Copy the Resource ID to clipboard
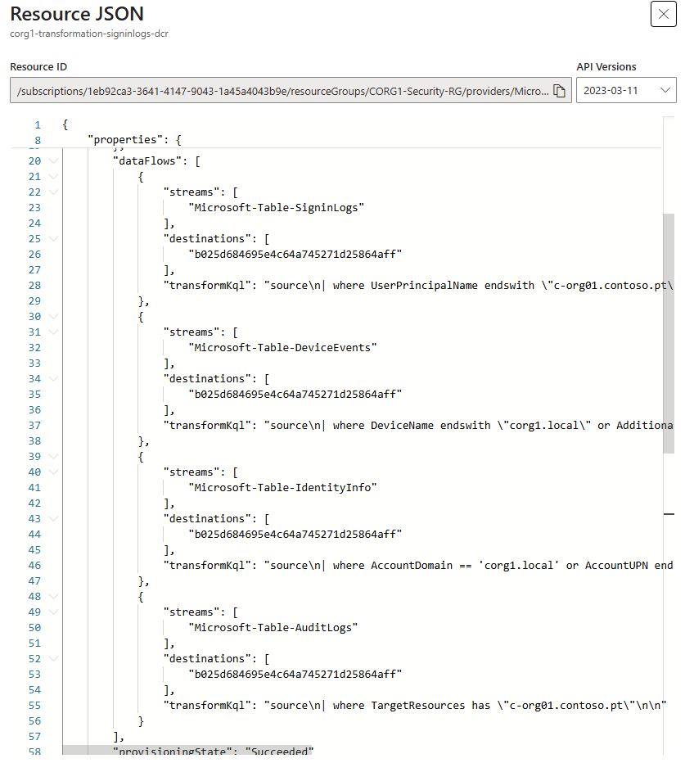The width and height of the screenshot is (685, 763). pos(560,91)
